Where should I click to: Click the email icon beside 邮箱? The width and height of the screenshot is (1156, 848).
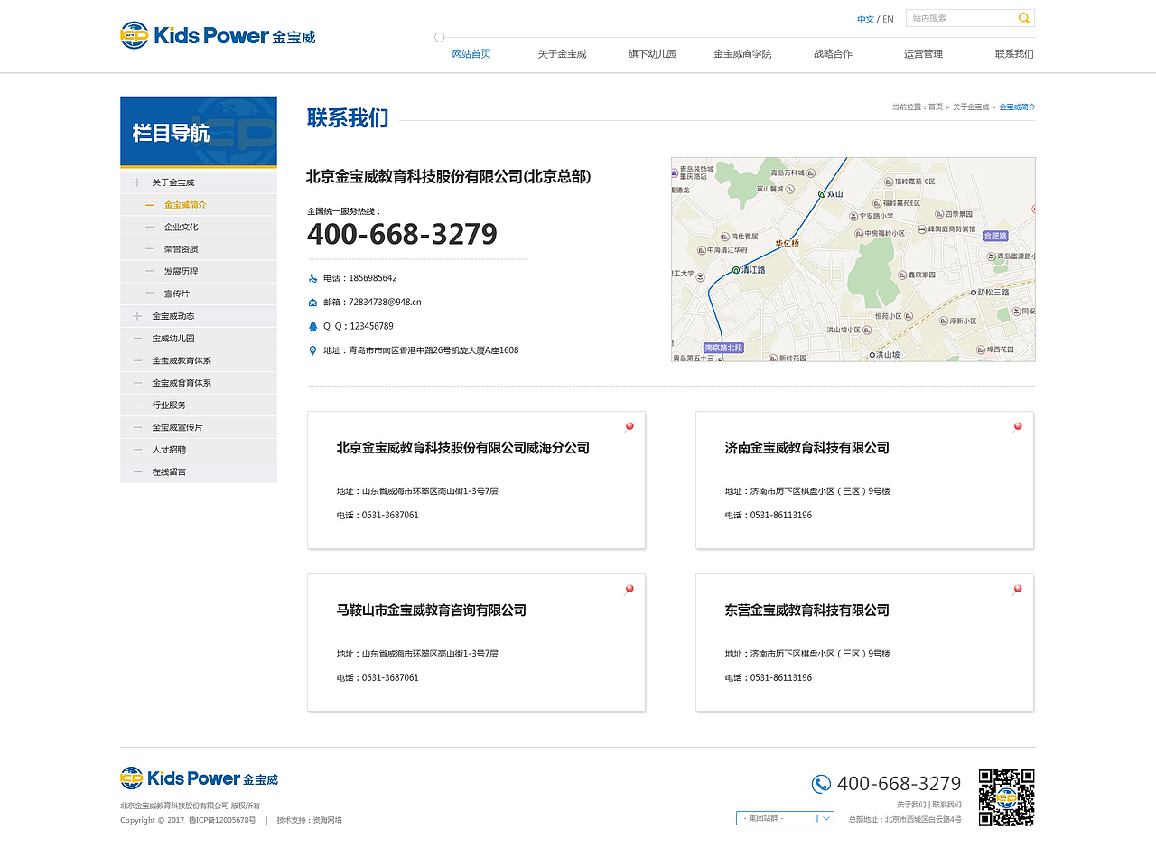point(312,303)
